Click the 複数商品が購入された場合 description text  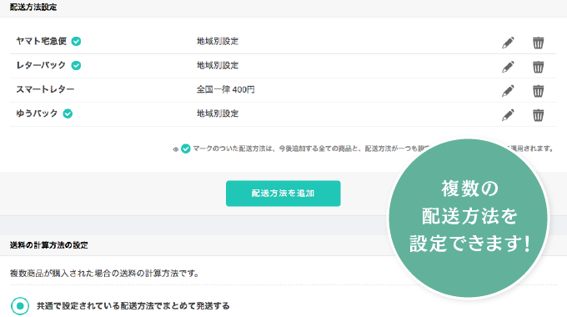104,274
